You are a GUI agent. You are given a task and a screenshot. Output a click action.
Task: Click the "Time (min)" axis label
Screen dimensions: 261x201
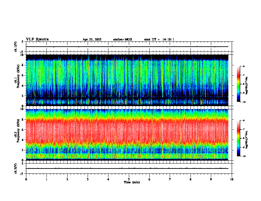pos(132,182)
